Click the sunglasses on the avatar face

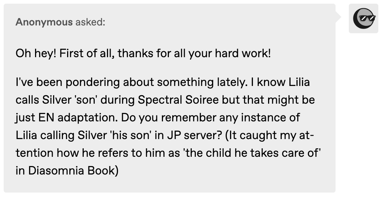tap(367, 18)
